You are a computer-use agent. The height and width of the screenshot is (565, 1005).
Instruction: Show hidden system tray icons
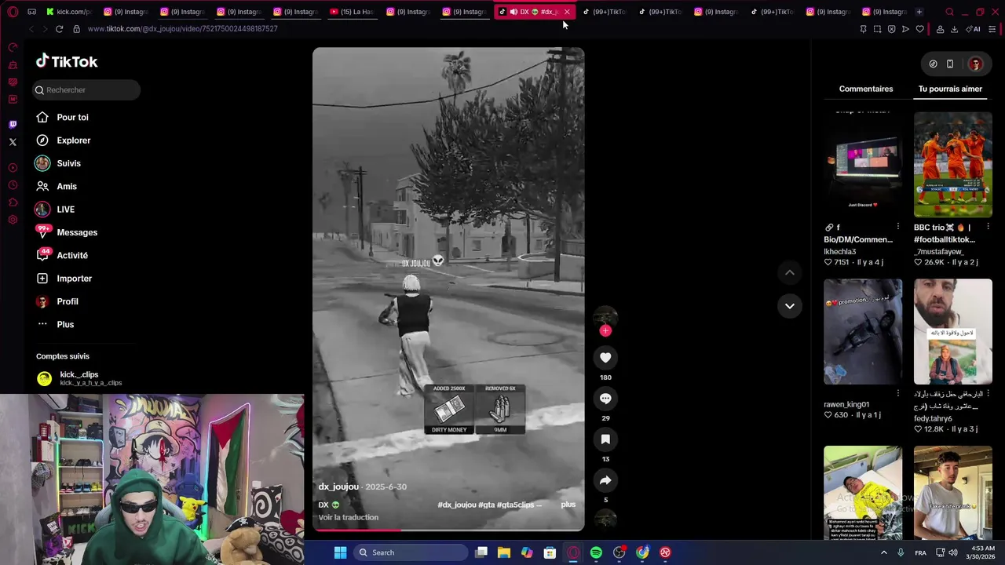coord(883,552)
